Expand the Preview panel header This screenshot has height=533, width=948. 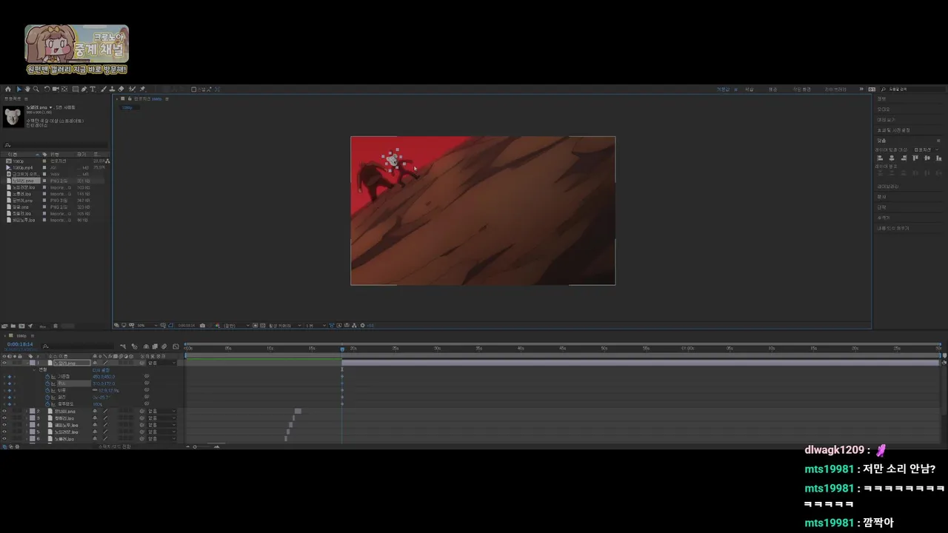tap(886, 120)
